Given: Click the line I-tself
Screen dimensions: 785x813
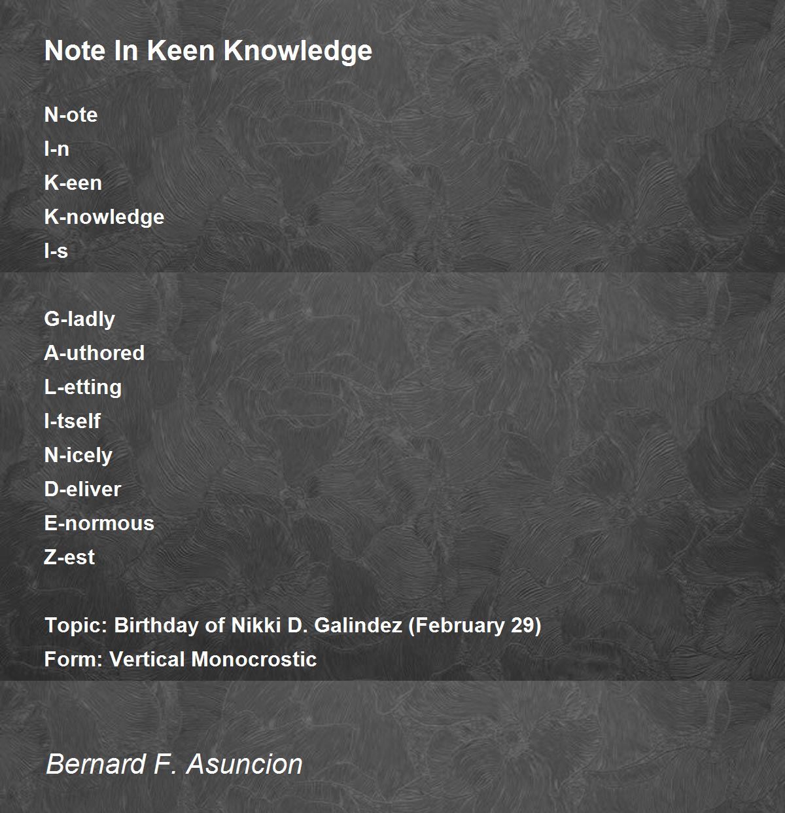Looking at the screenshot, I should tap(72, 421).
